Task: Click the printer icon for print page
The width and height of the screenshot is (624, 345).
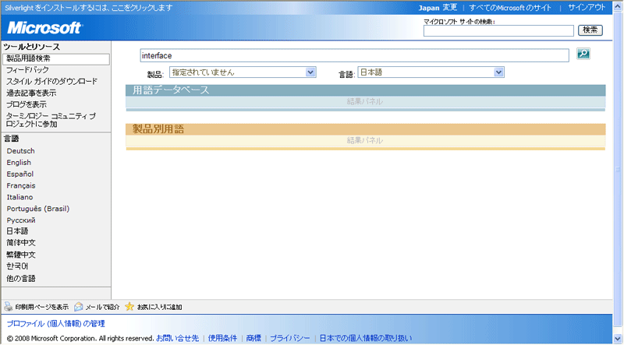Action: tap(9, 306)
